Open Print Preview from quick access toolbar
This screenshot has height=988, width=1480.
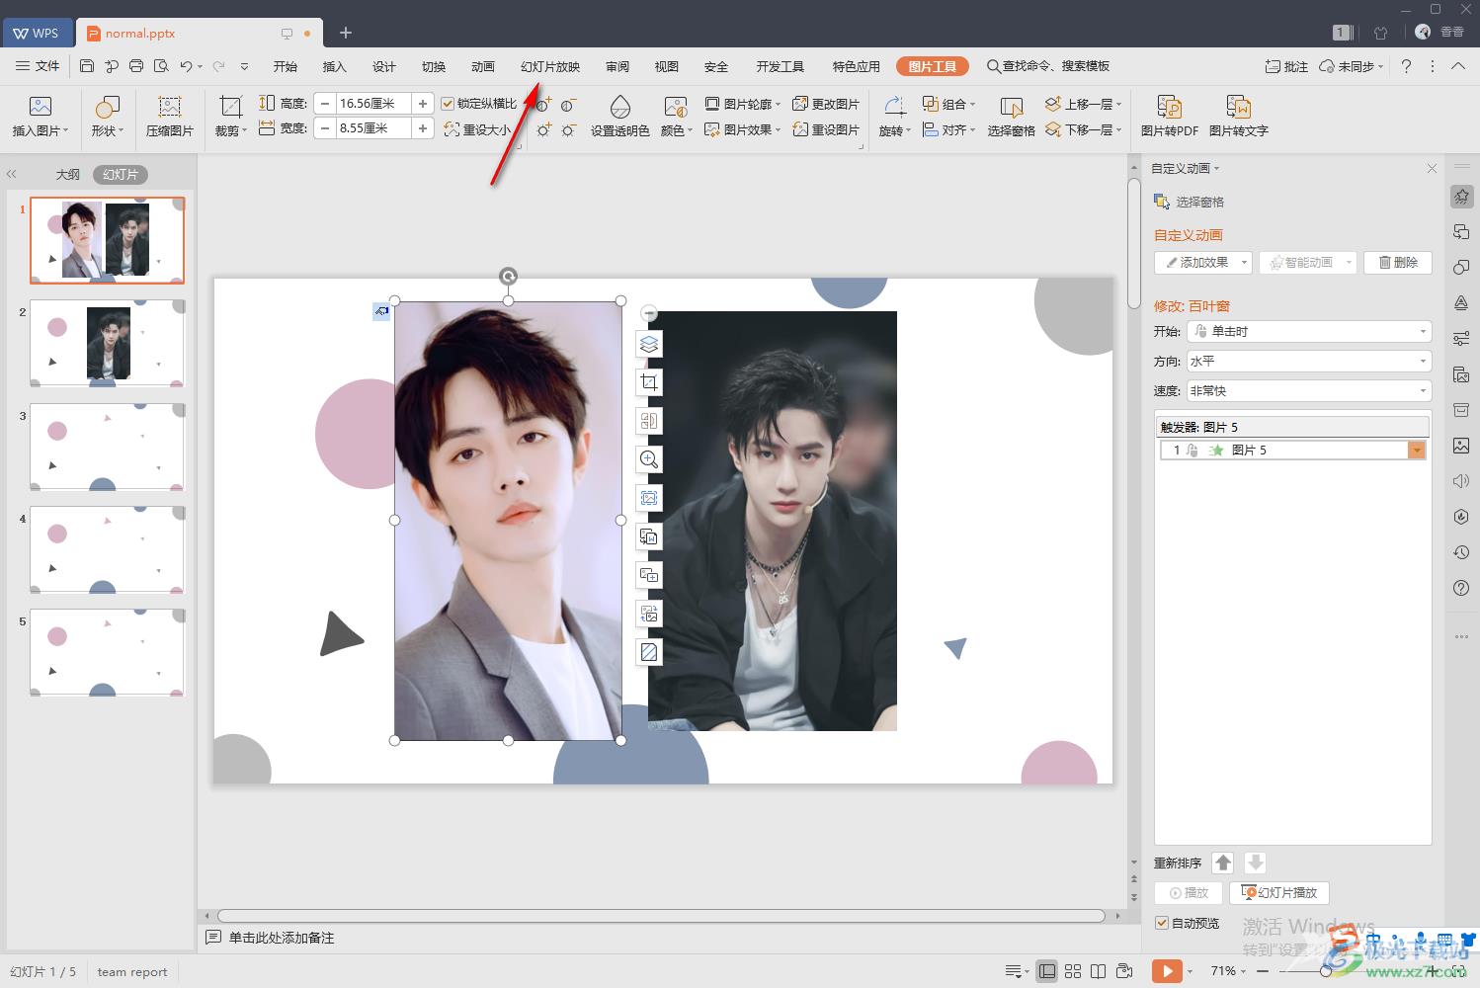click(161, 66)
